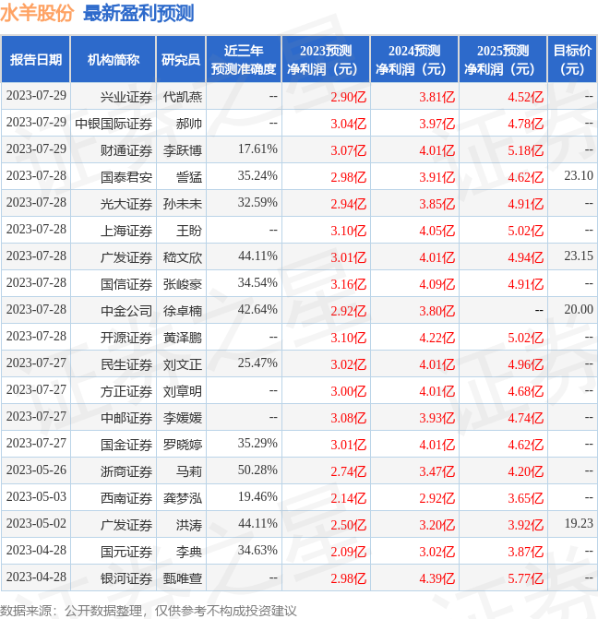598x619 pixels.
Task: Click analyst name 訾猛
Action: click(x=189, y=177)
